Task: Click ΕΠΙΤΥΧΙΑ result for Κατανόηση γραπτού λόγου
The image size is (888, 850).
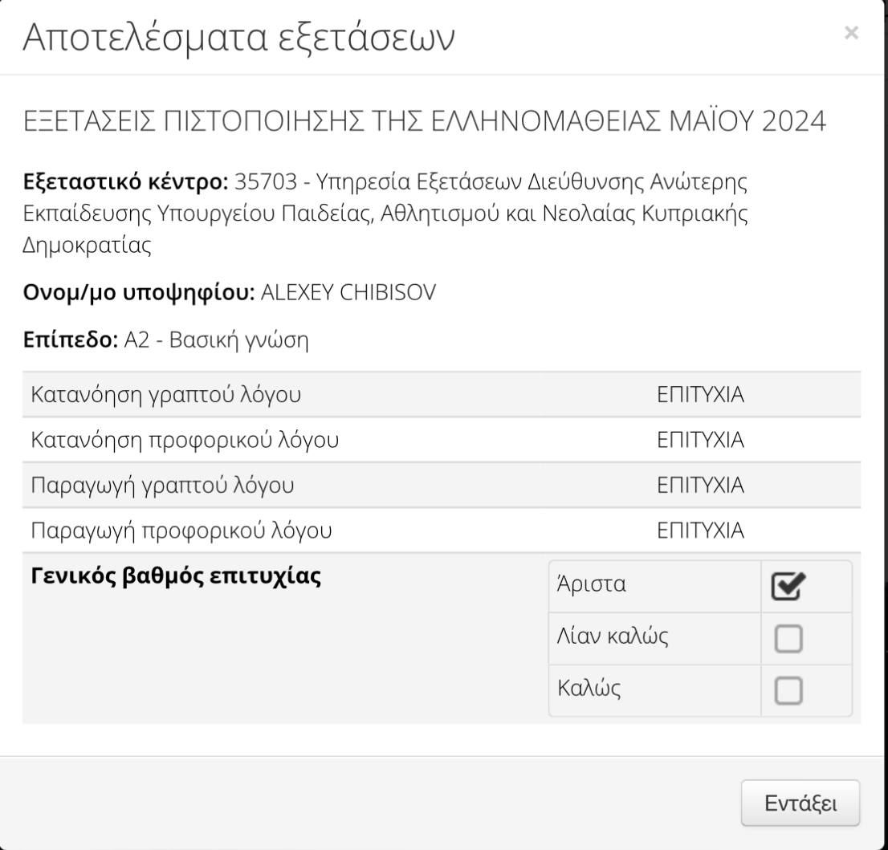Action: [x=700, y=395]
